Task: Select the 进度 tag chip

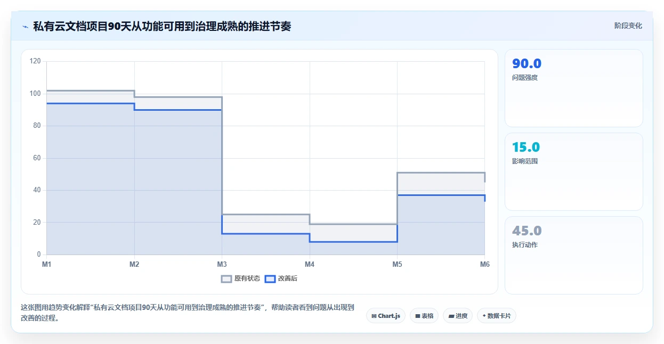Action: point(458,316)
